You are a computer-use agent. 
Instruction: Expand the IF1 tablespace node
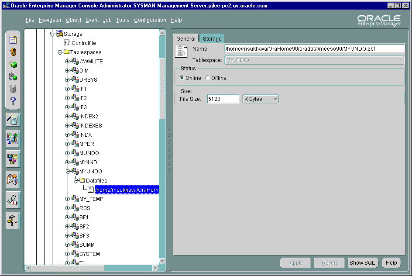[68, 89]
